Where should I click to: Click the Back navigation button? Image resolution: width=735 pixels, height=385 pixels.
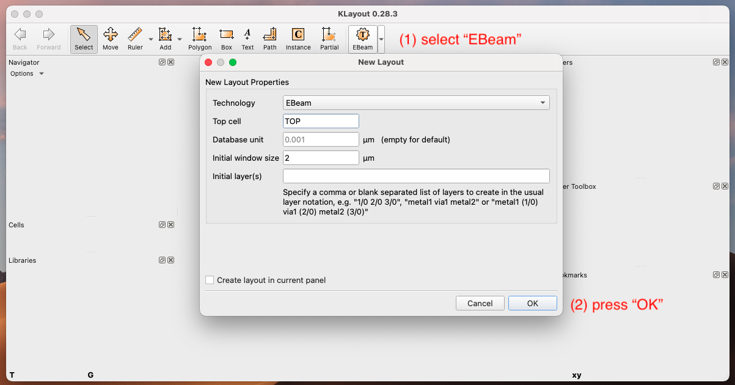(x=20, y=38)
